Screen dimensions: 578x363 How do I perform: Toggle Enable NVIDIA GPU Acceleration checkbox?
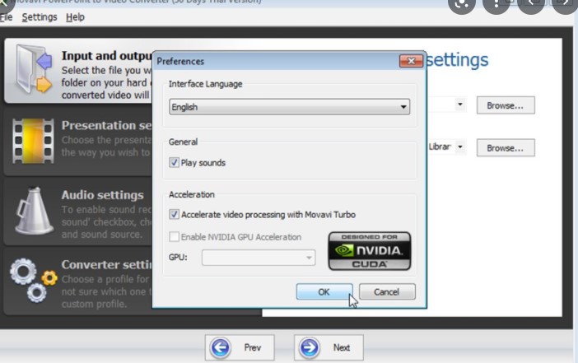click(x=174, y=236)
